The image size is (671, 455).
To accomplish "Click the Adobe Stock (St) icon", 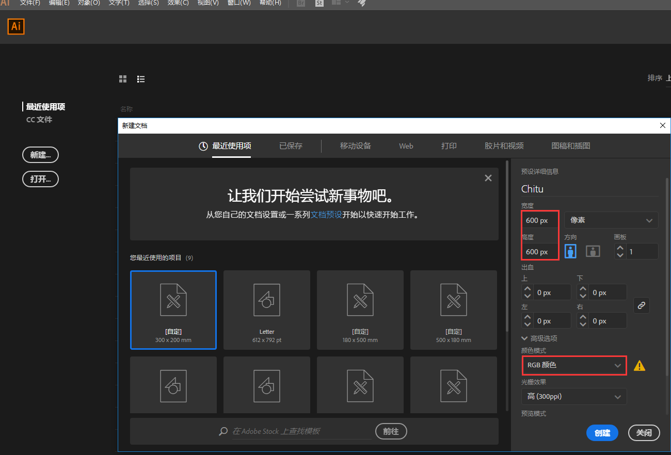I will 319,3.
